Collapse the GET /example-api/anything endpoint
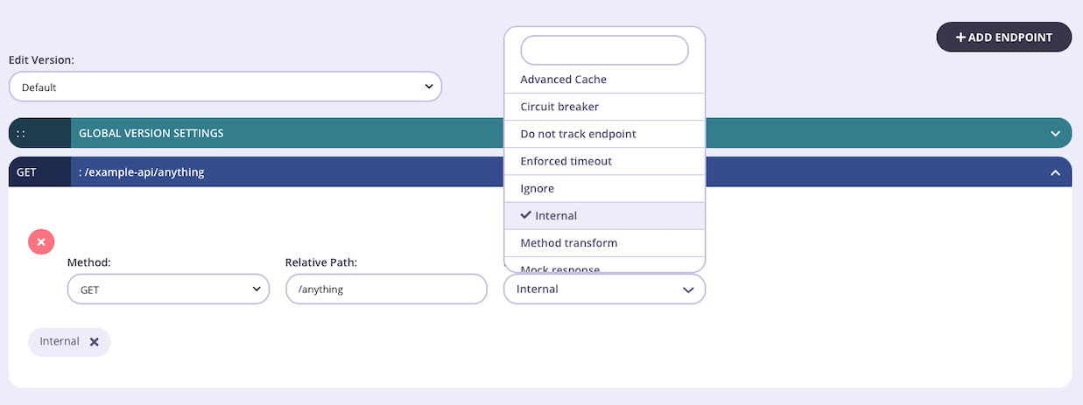1083x405 pixels. pos(1055,172)
